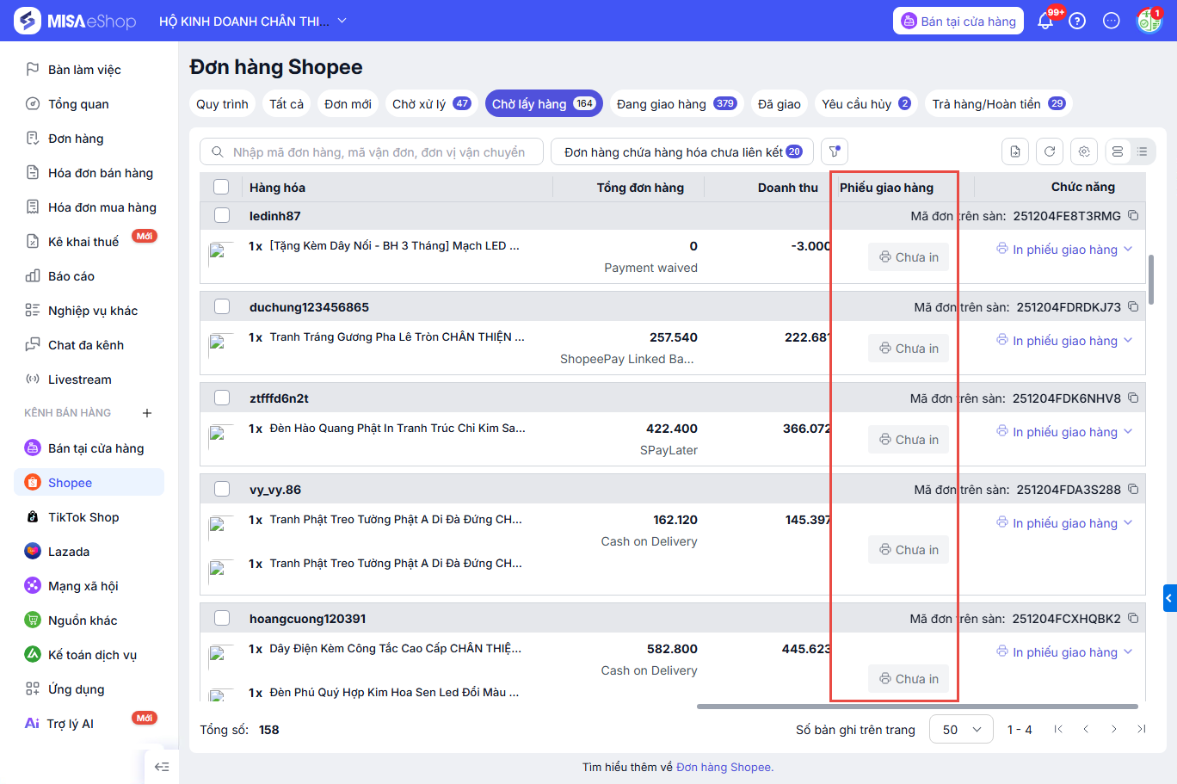
Task: Open the chat bubble icon in header
Action: tap(1112, 21)
